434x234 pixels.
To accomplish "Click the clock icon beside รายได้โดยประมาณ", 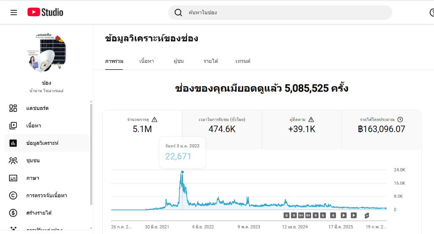I will pyautogui.click(x=400, y=120).
